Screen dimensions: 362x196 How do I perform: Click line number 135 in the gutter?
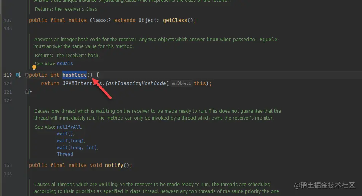pyautogui.click(x=8, y=165)
